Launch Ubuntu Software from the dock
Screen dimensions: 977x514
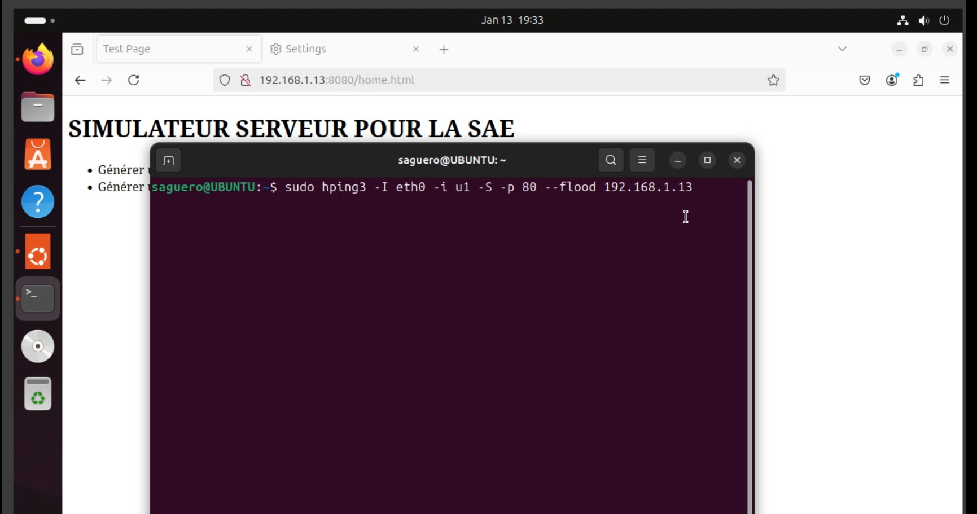tap(38, 155)
